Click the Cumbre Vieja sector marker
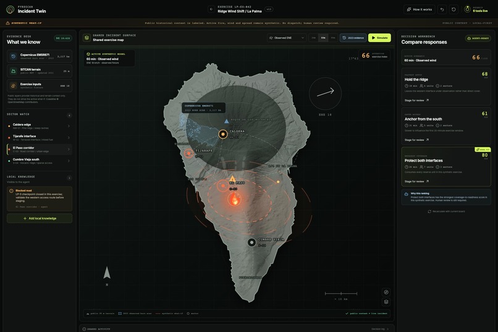This screenshot has width=498, height=332. click(252, 242)
